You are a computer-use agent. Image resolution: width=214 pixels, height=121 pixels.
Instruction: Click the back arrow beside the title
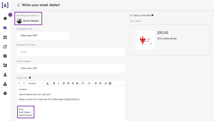(x=18, y=5)
